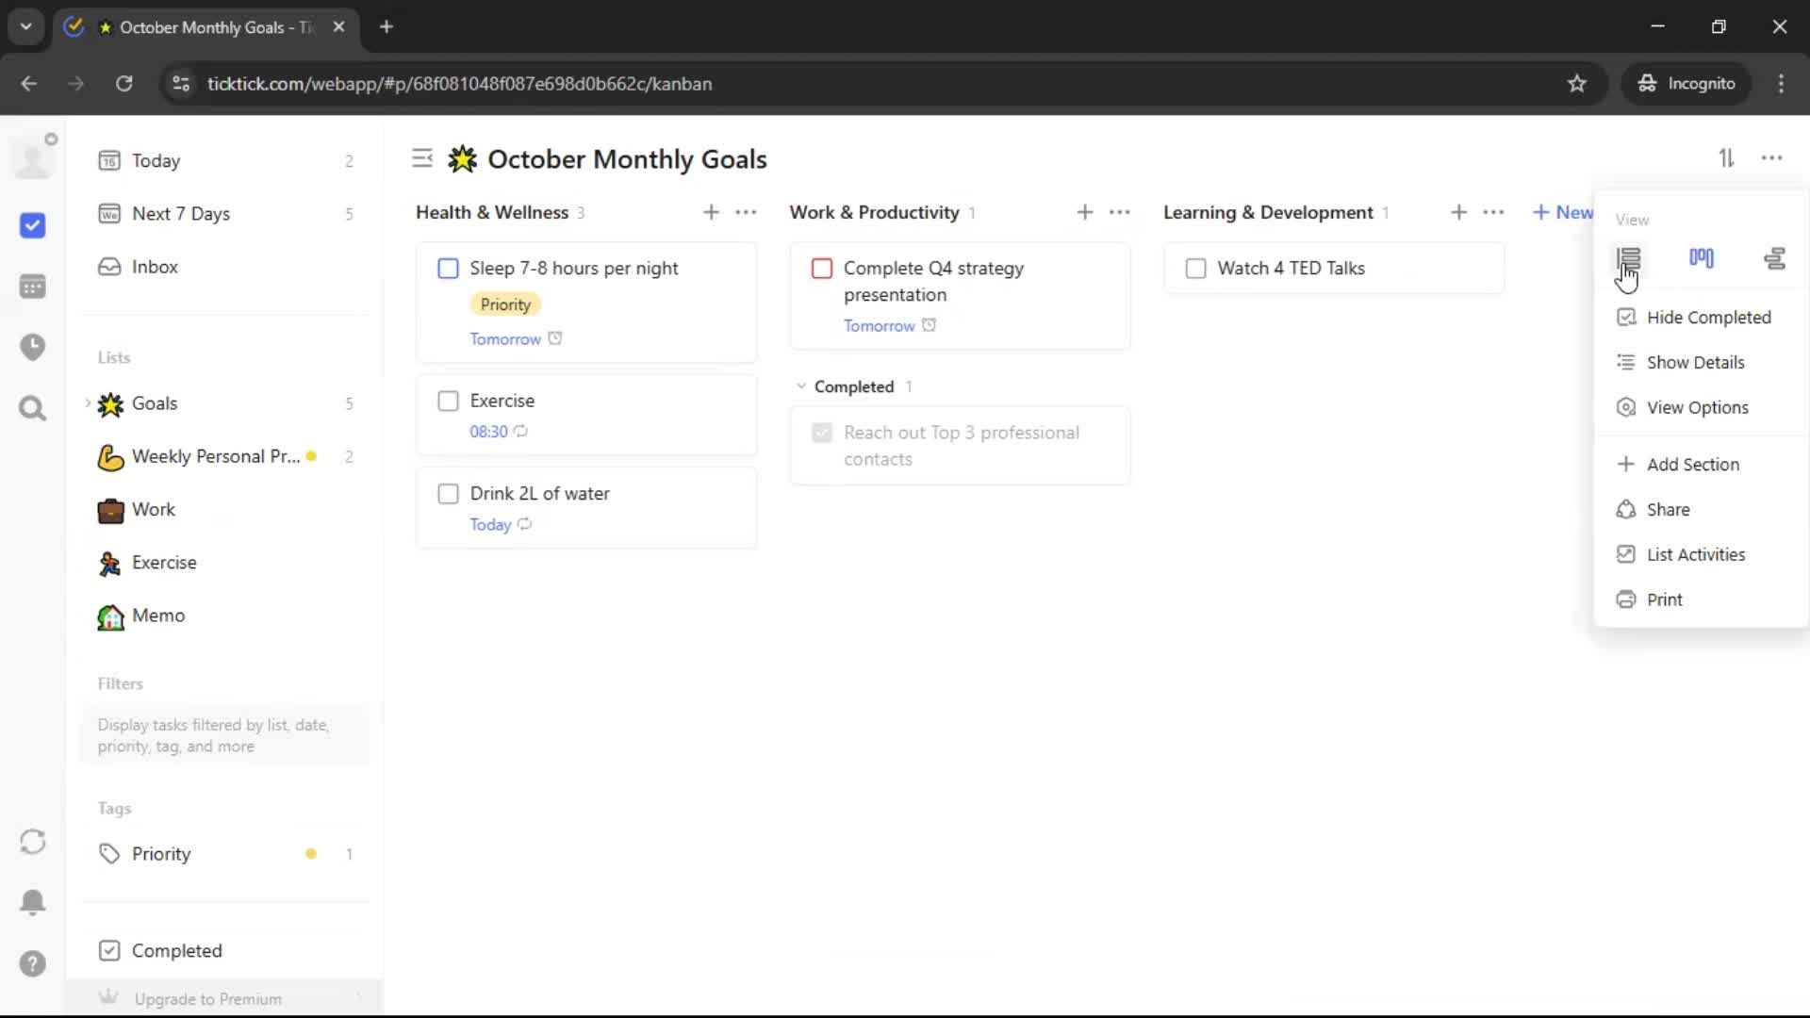Open the Pomodoro focus clock icon

pos(33,347)
